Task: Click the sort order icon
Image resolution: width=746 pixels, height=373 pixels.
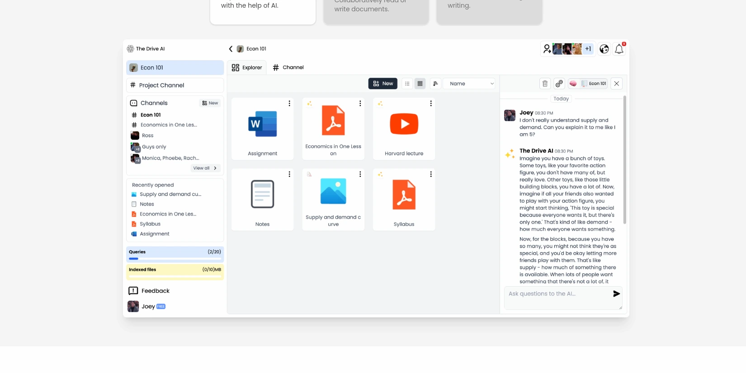Action: [435, 84]
